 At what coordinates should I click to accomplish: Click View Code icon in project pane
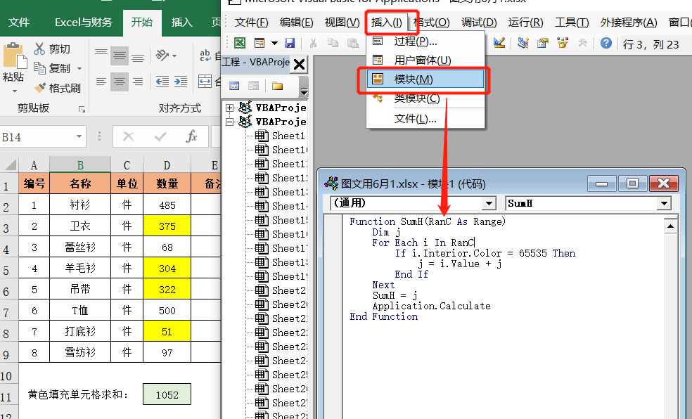[x=234, y=86]
